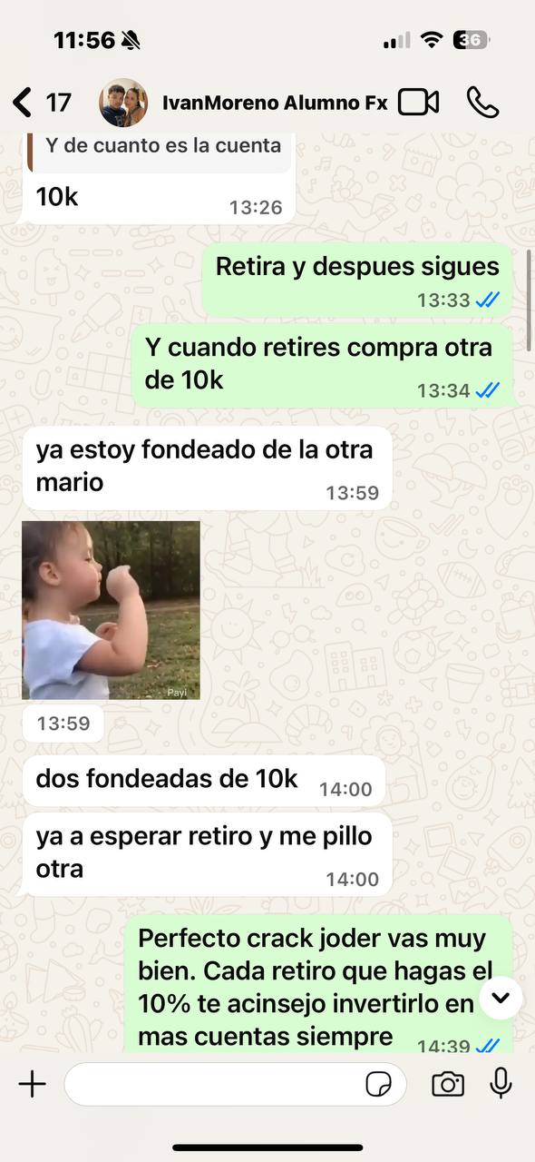Select the 'Retira y despues sigues' message

click(x=357, y=280)
